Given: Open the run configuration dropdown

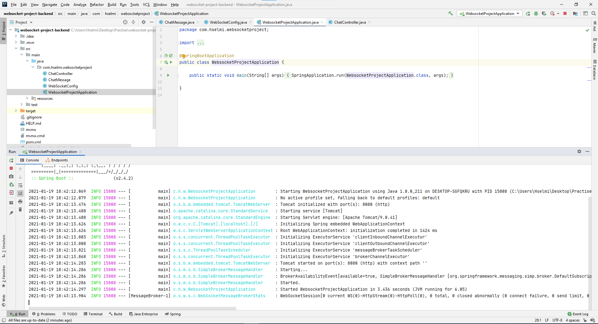Looking at the screenshot, I should (x=489, y=13).
